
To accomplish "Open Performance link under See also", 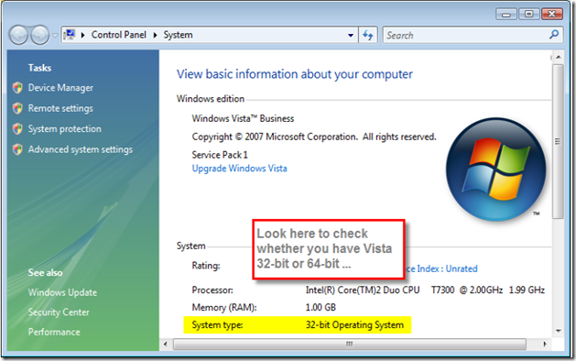I will pyautogui.click(x=54, y=332).
